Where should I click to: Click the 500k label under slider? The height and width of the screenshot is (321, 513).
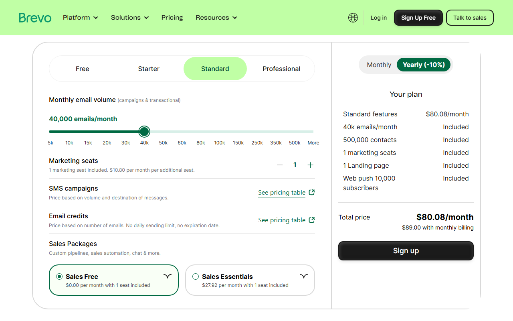(295, 143)
